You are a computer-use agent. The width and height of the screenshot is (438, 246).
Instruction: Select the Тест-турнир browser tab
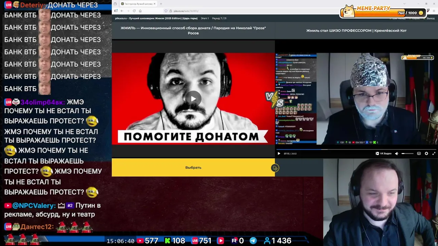pos(138,4)
